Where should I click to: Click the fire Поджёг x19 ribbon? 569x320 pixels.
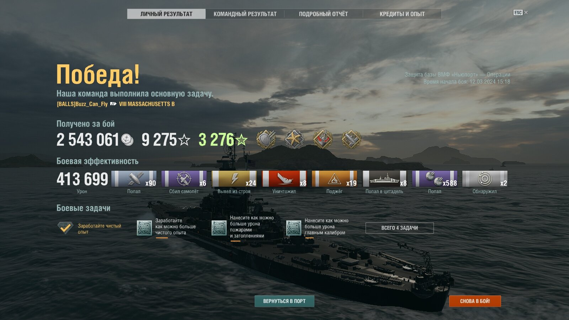click(x=334, y=179)
